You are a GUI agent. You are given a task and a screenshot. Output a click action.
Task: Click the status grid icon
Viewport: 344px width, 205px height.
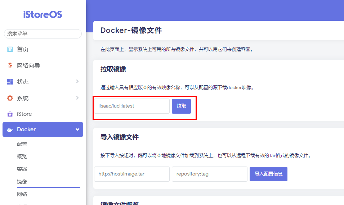(10, 82)
